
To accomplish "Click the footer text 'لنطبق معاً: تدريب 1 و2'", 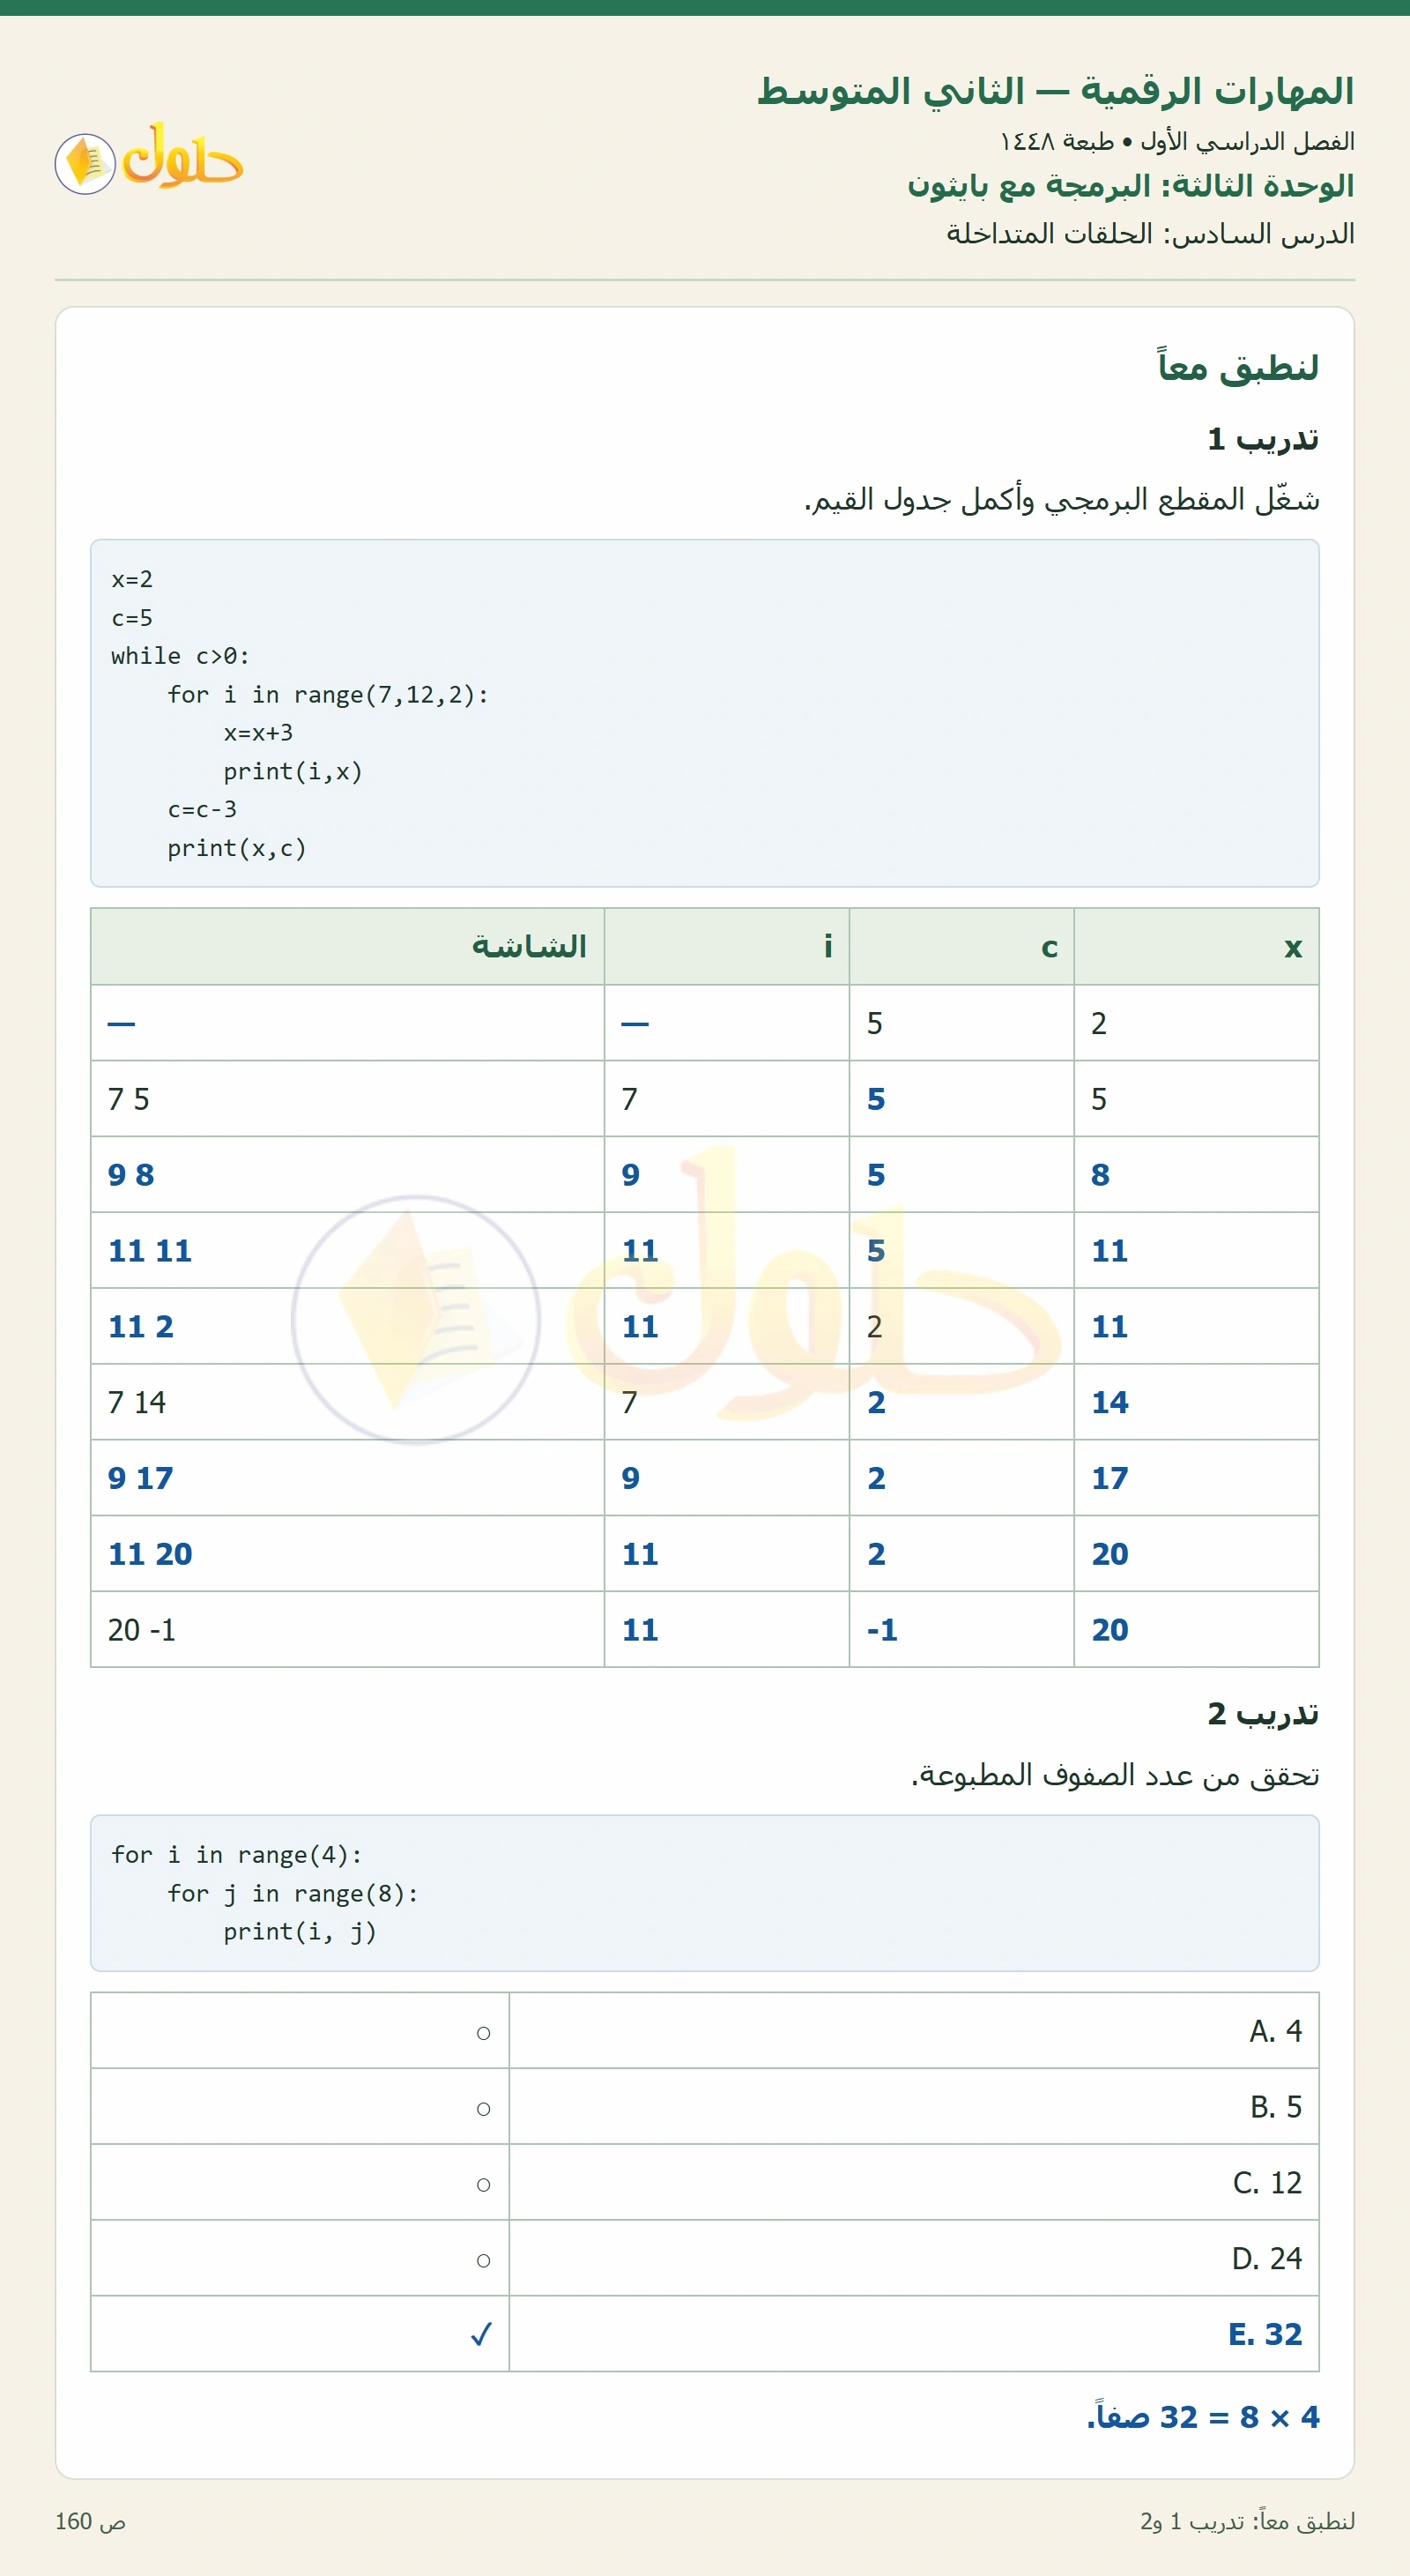I will click(1247, 2522).
